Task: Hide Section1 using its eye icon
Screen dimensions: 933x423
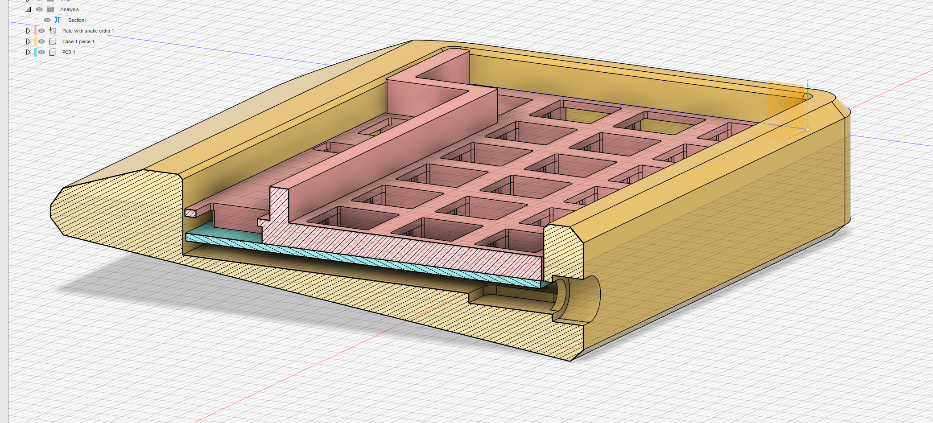Action: point(47,20)
